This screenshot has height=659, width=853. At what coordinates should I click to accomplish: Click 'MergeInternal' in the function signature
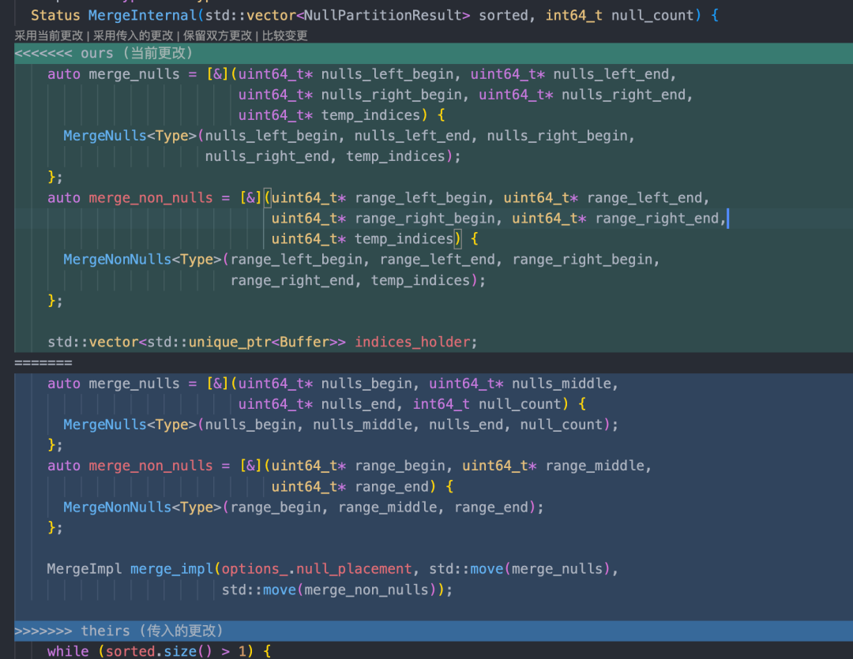[x=142, y=15]
